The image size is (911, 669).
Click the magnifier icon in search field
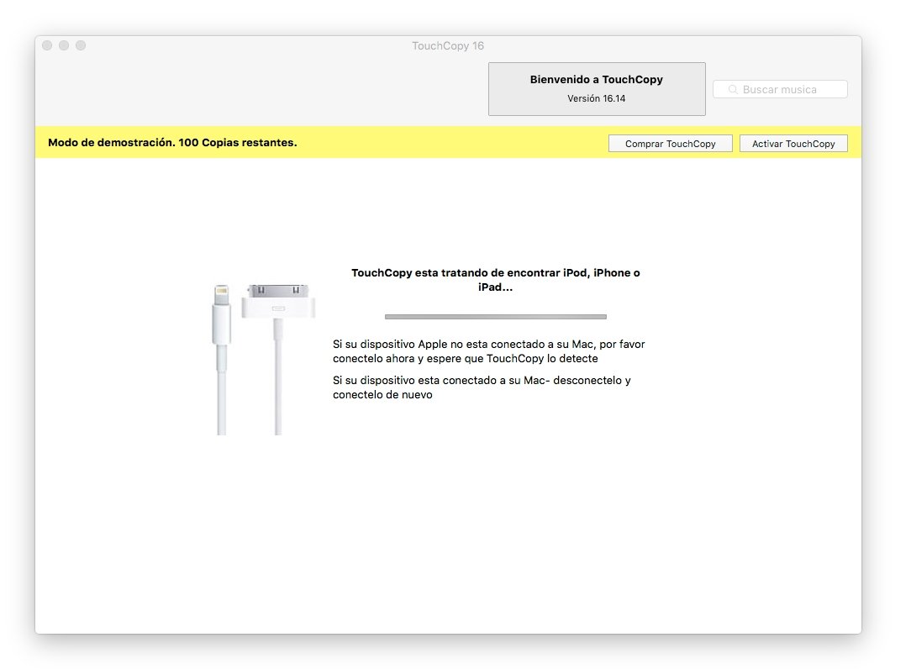pyautogui.click(x=733, y=90)
